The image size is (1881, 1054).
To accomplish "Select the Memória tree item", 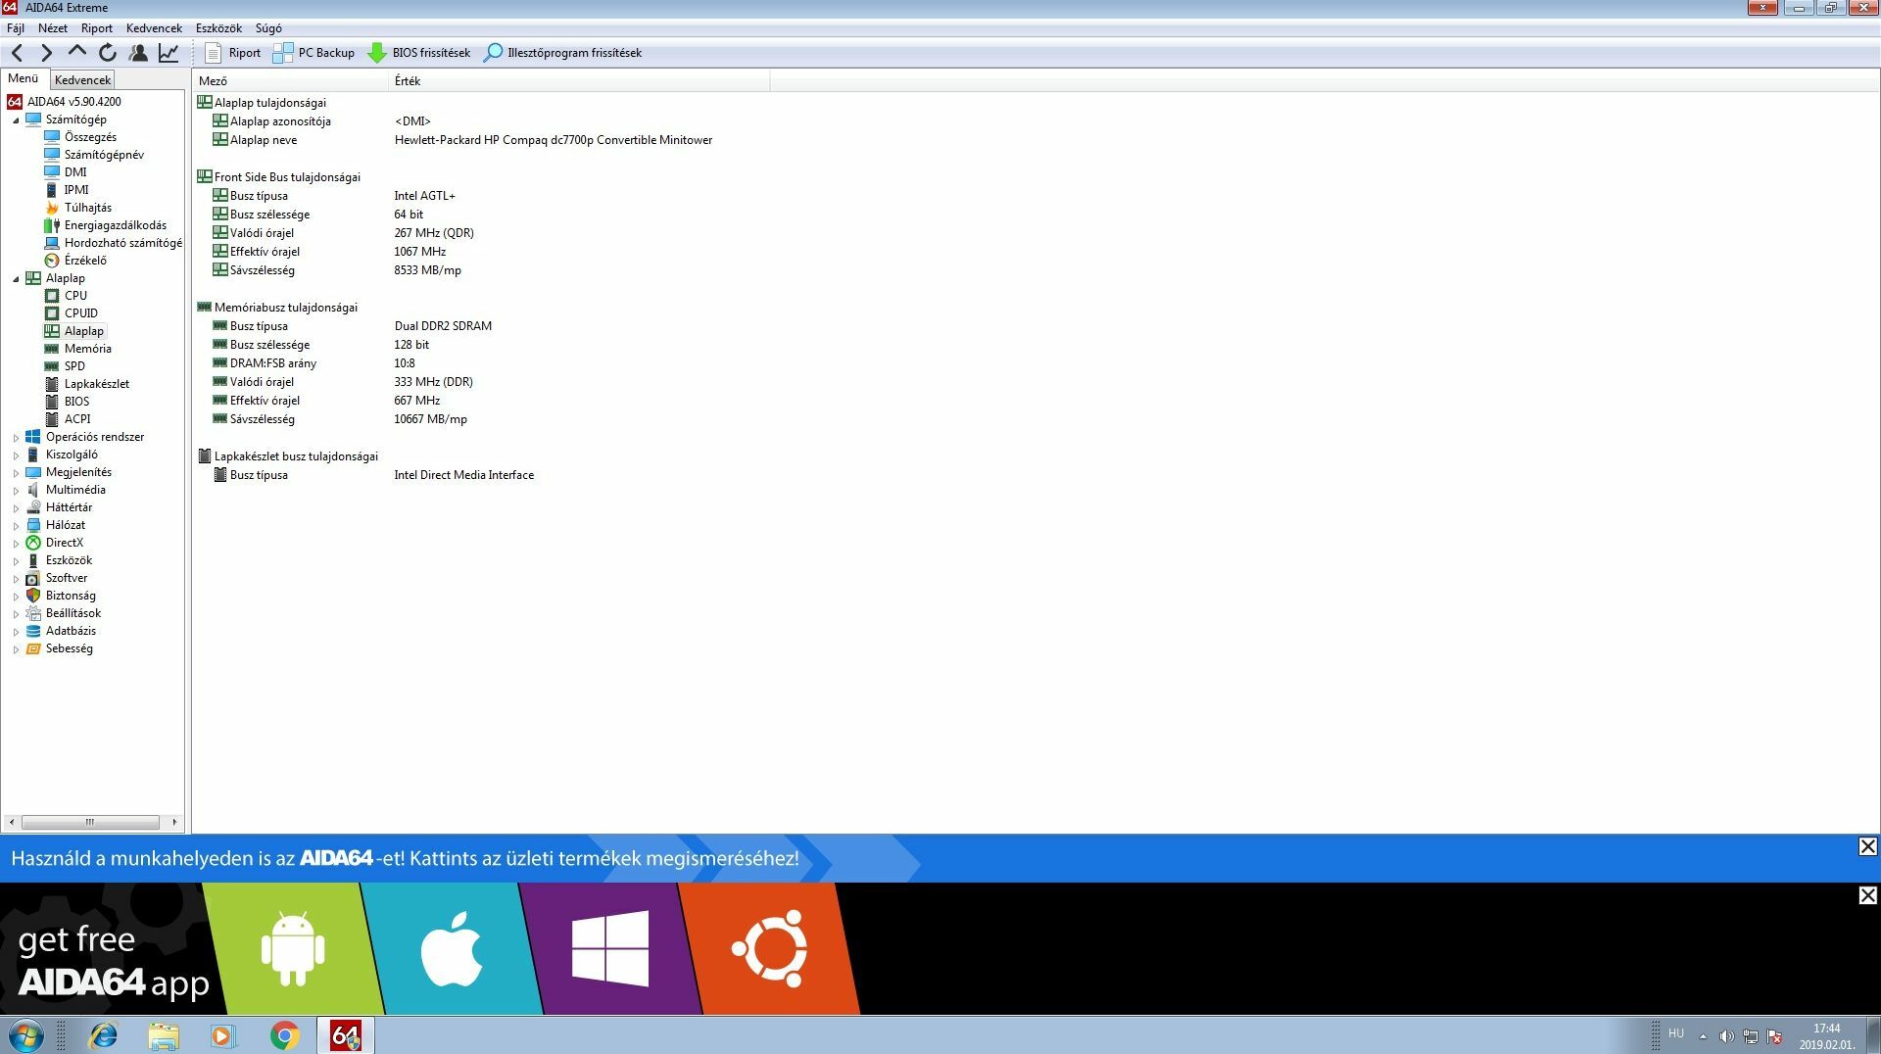I will (x=87, y=349).
